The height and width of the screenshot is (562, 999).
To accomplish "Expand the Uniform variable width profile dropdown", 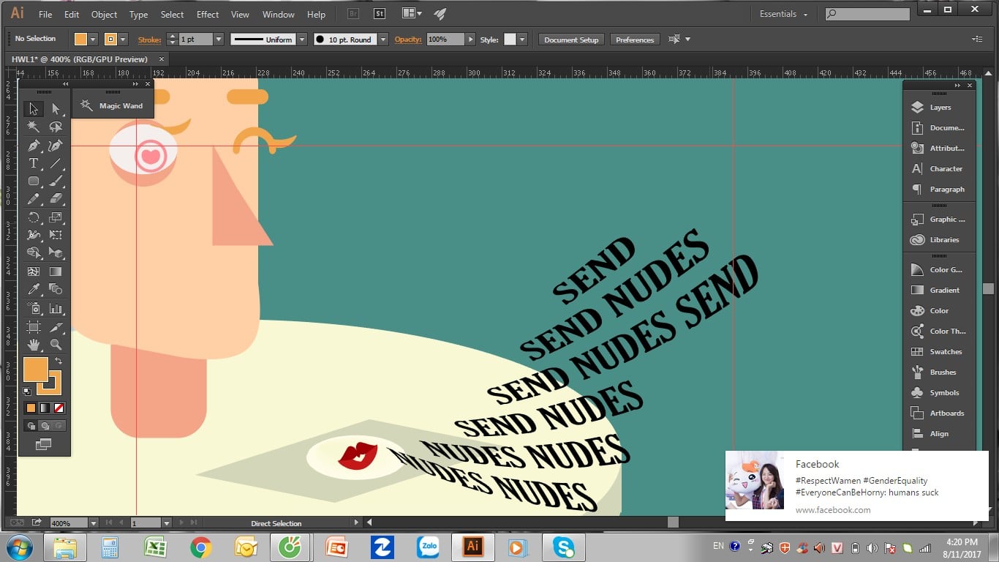I will click(303, 40).
